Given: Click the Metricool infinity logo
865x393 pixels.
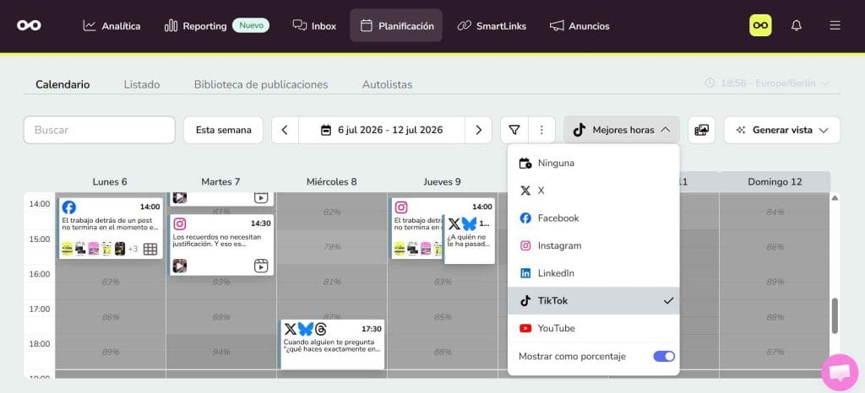Looking at the screenshot, I should point(29,25).
